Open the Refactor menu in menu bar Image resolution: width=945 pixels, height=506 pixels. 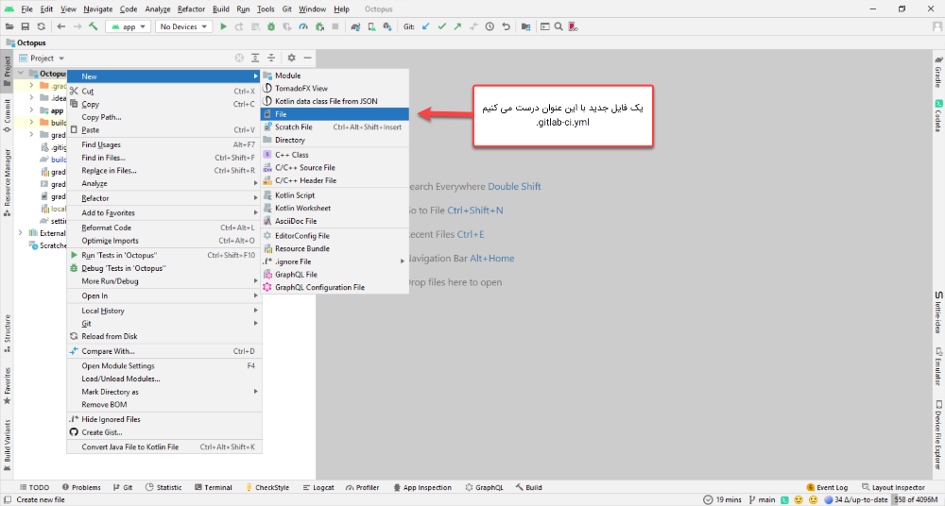(191, 9)
